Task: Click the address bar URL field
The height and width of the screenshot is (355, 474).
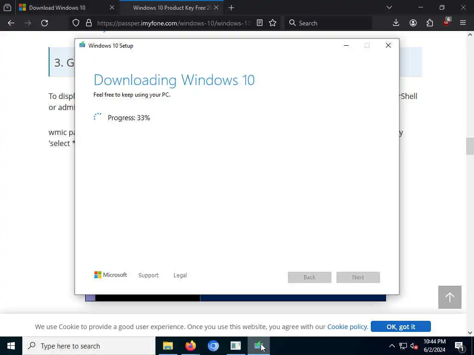Action: 174,23
